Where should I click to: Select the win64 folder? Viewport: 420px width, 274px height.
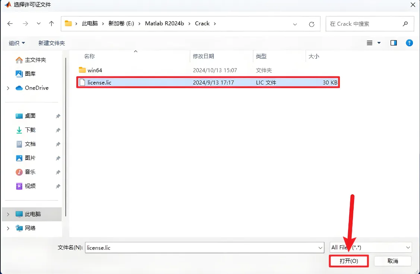[x=208, y=70]
